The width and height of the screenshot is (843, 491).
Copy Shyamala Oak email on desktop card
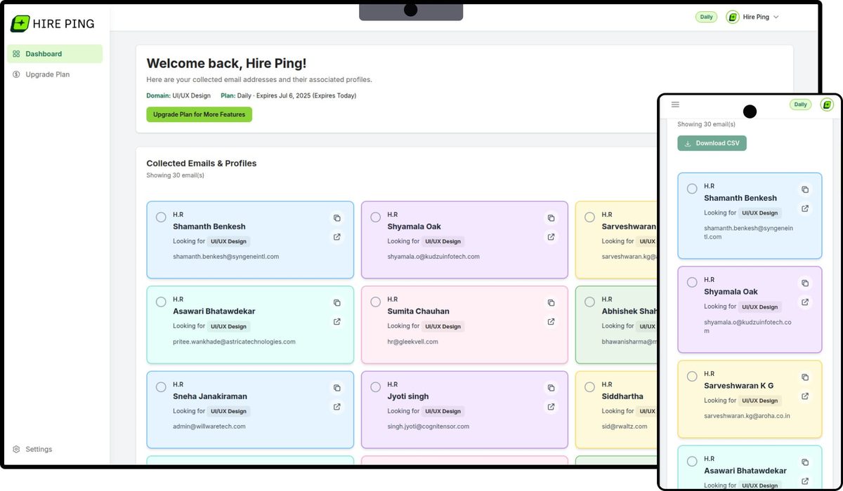pyautogui.click(x=551, y=218)
